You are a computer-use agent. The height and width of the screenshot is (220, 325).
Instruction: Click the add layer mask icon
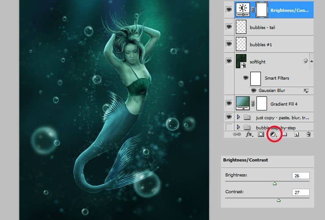click(x=261, y=135)
